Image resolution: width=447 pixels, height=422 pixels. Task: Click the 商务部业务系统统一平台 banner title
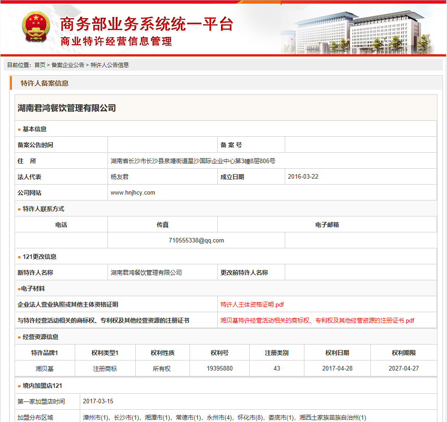(147, 24)
